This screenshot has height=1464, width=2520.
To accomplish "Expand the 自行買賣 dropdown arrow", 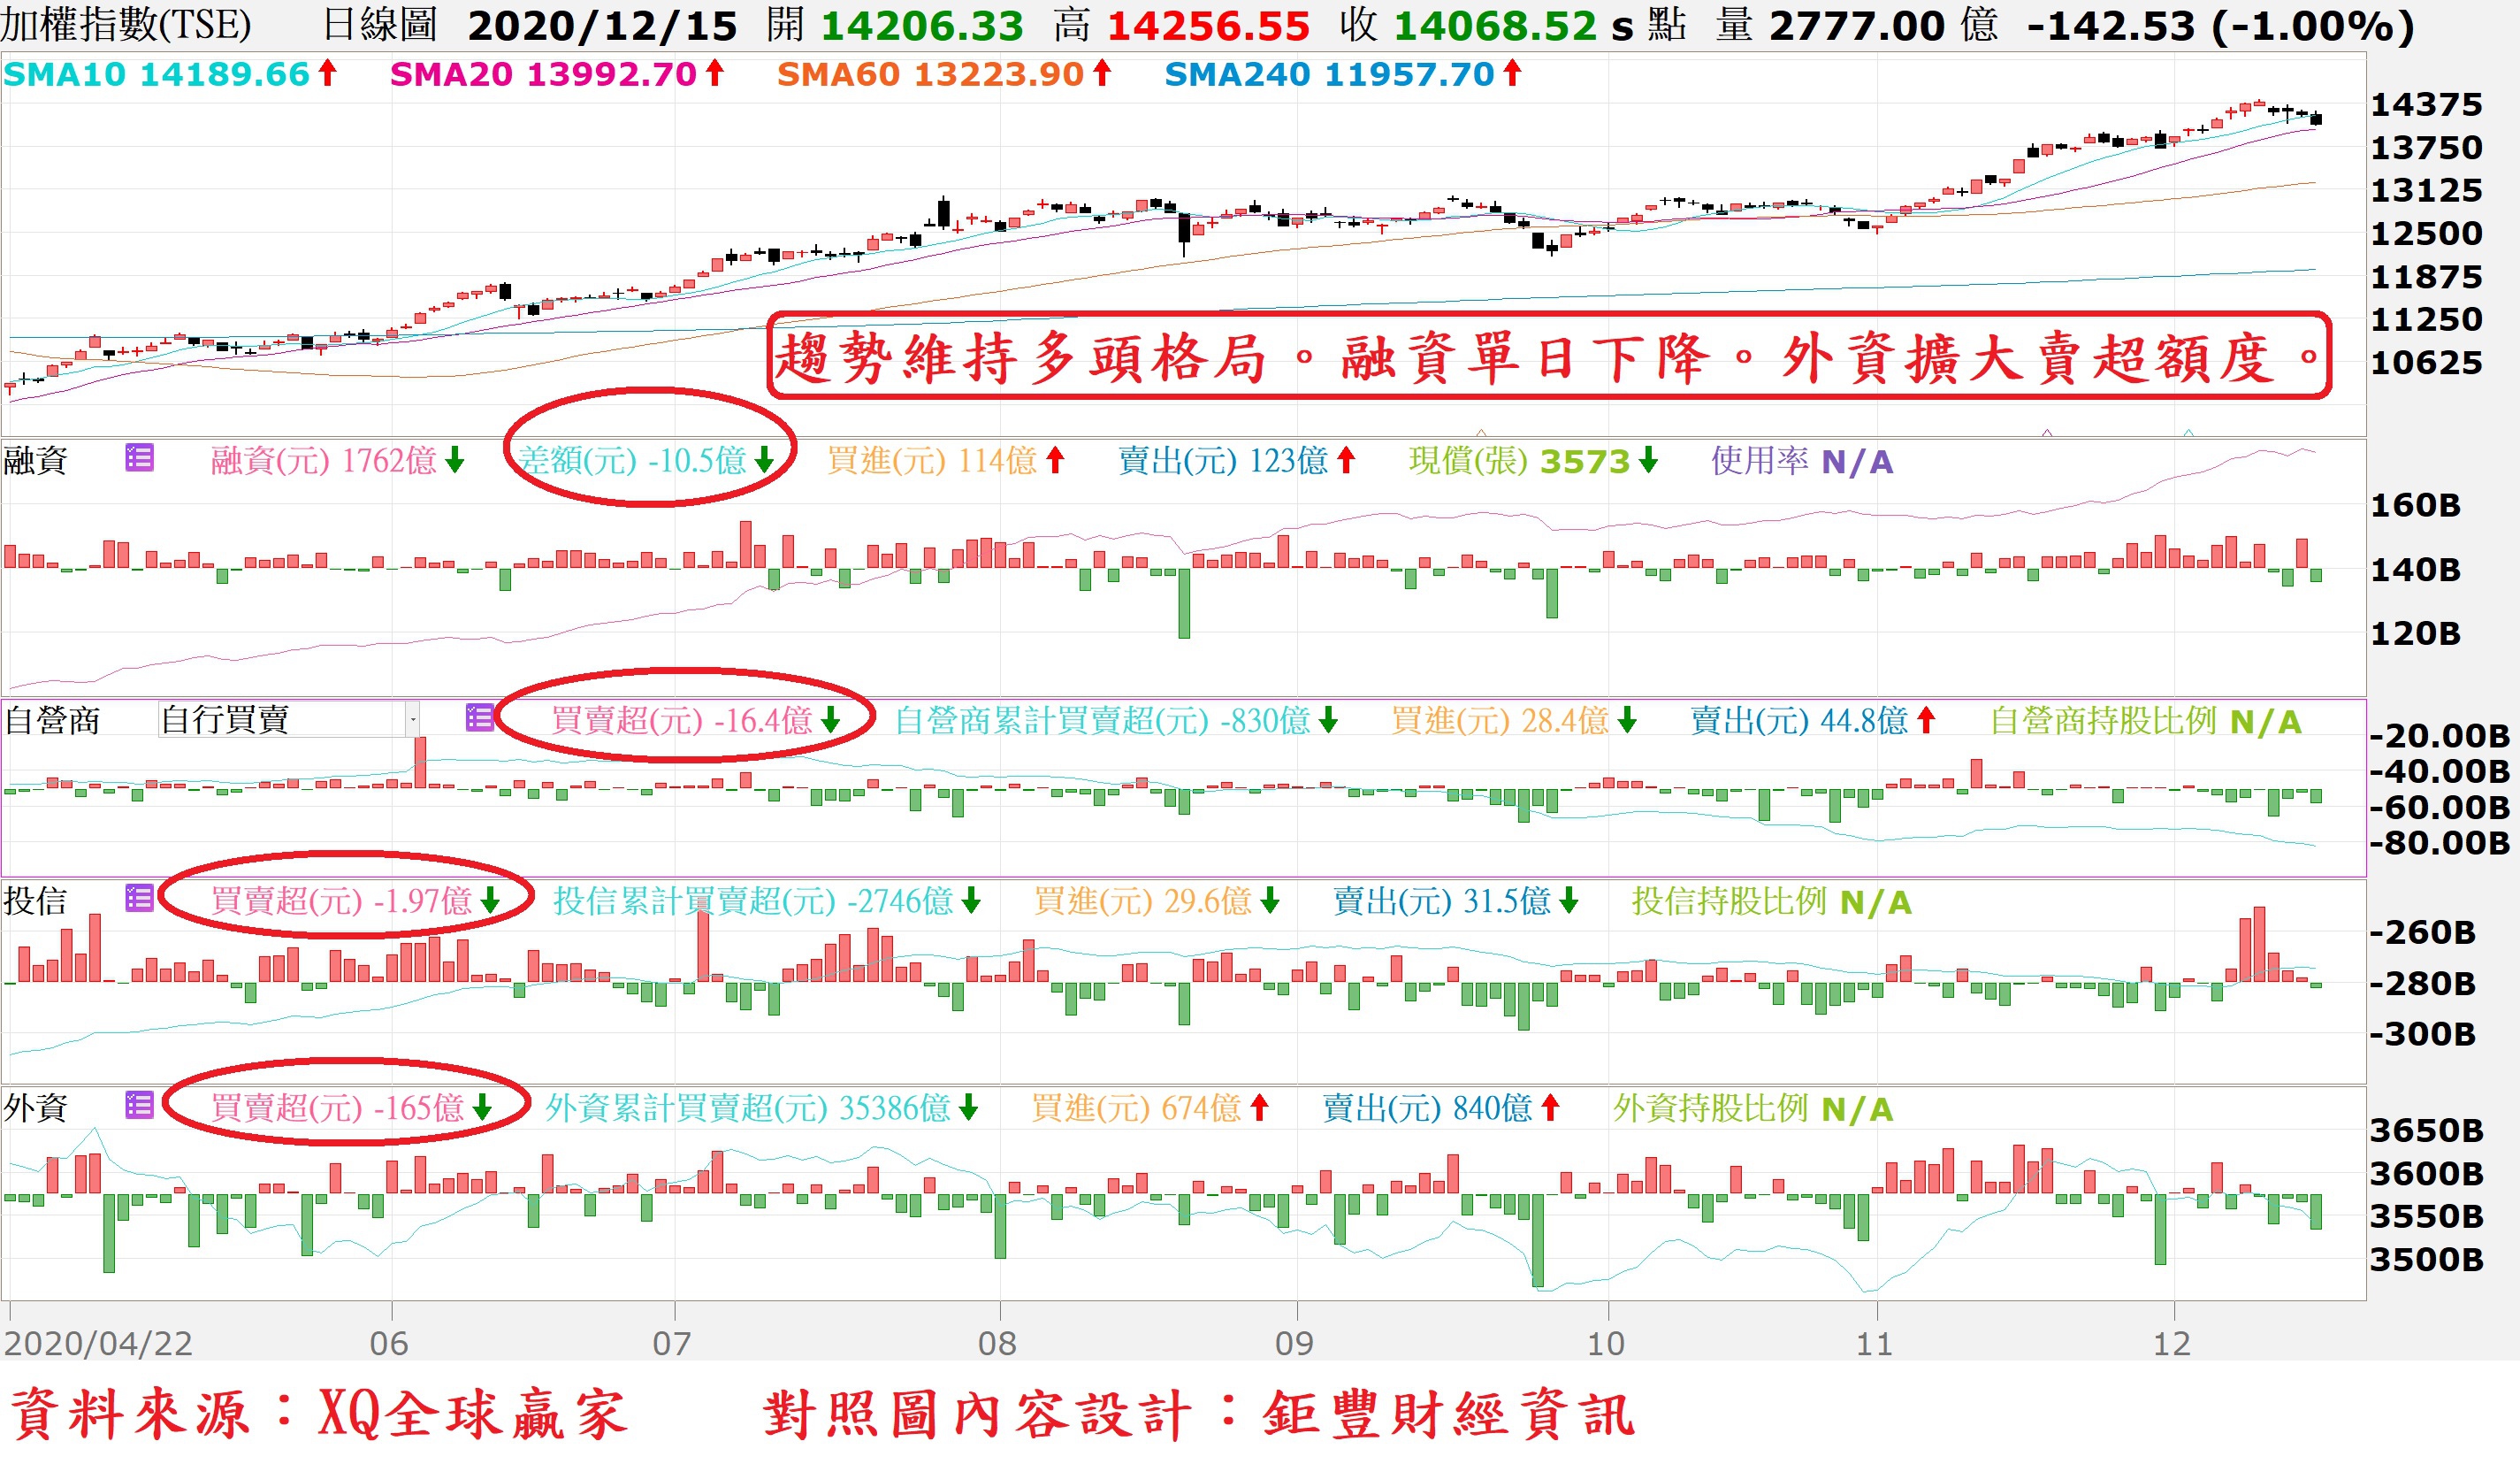I will coord(412,718).
